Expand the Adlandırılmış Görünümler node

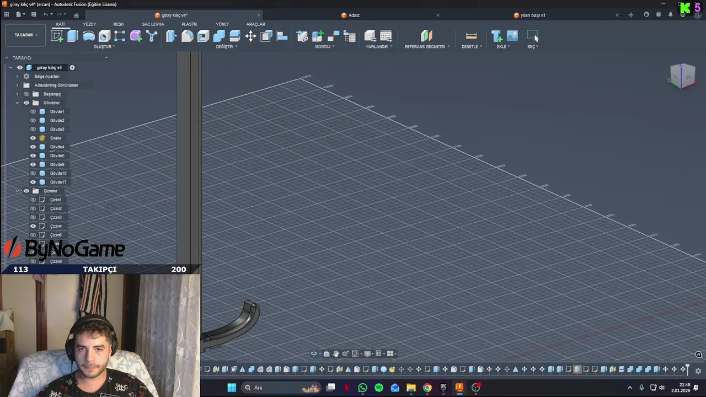17,85
